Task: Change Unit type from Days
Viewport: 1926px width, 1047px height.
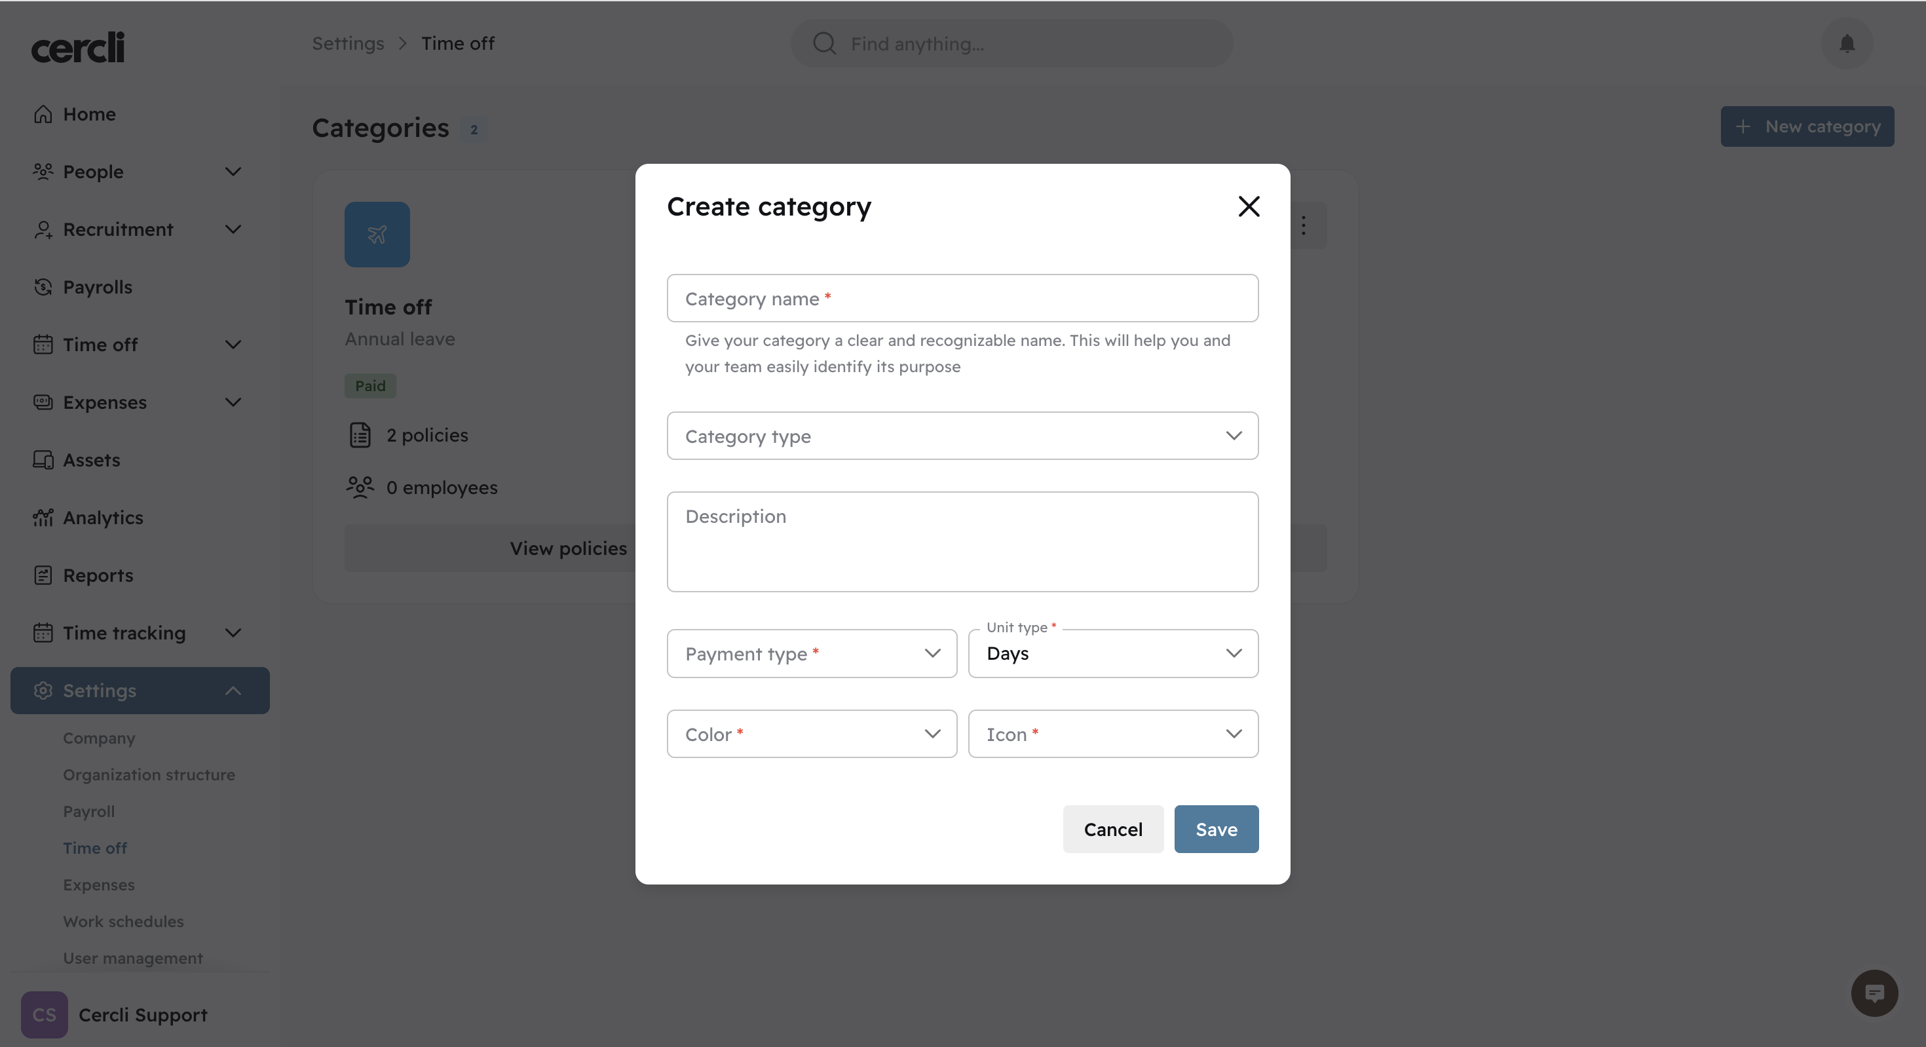Action: tap(1112, 654)
